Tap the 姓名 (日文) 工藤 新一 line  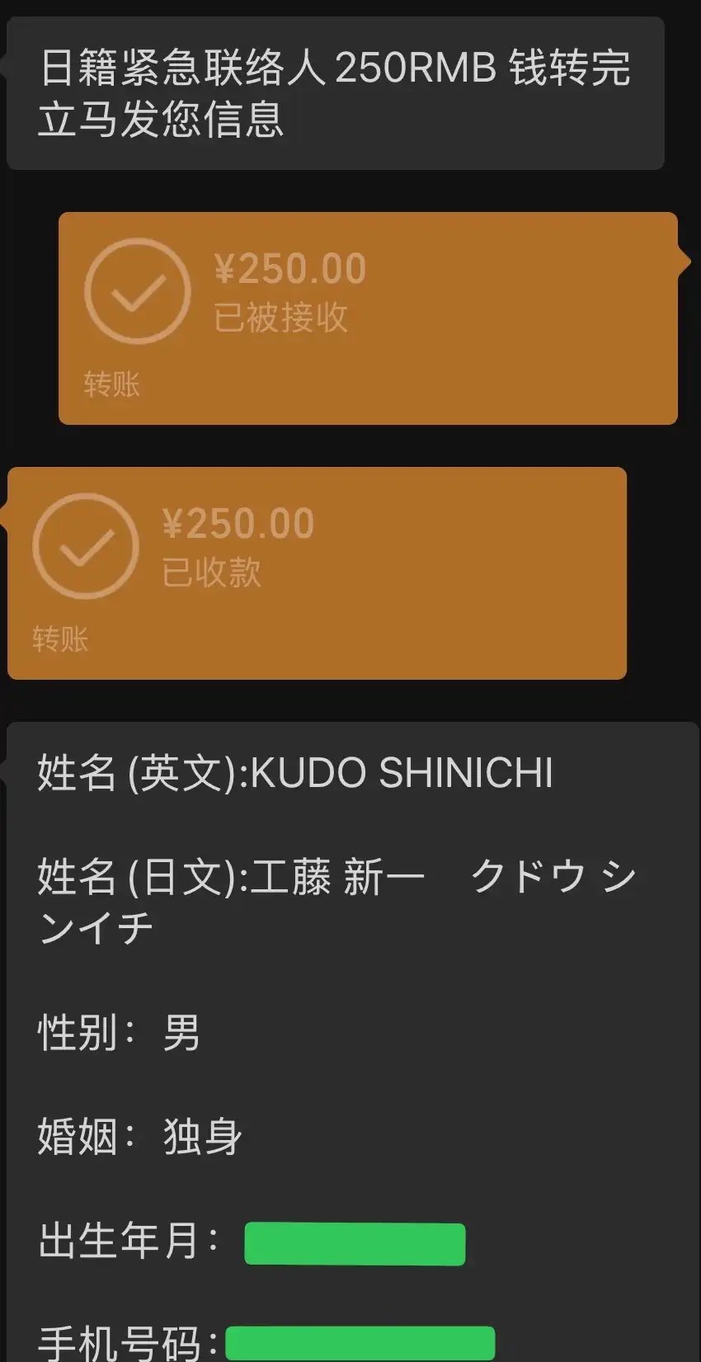[x=231, y=876]
